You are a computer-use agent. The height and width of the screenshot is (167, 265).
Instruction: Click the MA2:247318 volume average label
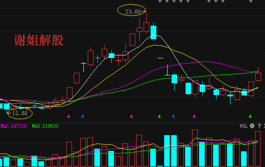point(14,126)
